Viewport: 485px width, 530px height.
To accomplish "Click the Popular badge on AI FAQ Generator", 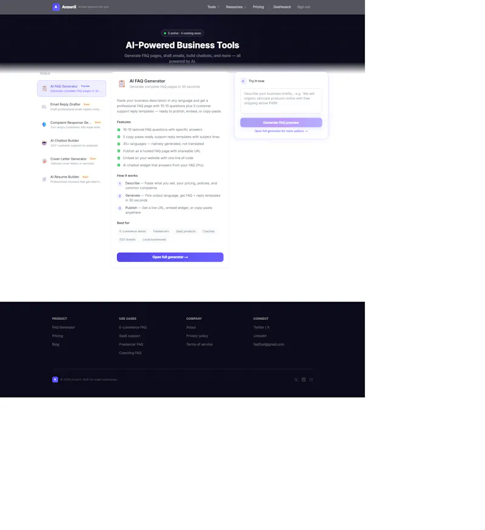I will tap(85, 86).
